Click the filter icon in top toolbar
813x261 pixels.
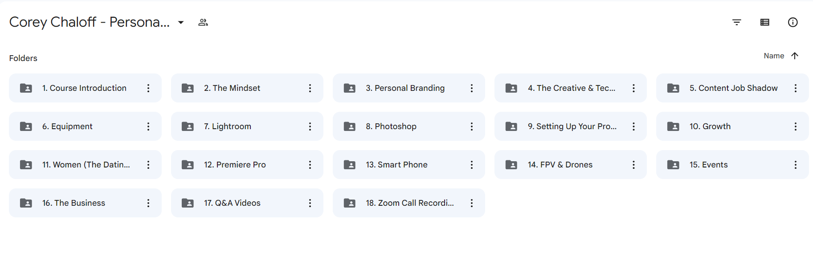click(x=737, y=22)
